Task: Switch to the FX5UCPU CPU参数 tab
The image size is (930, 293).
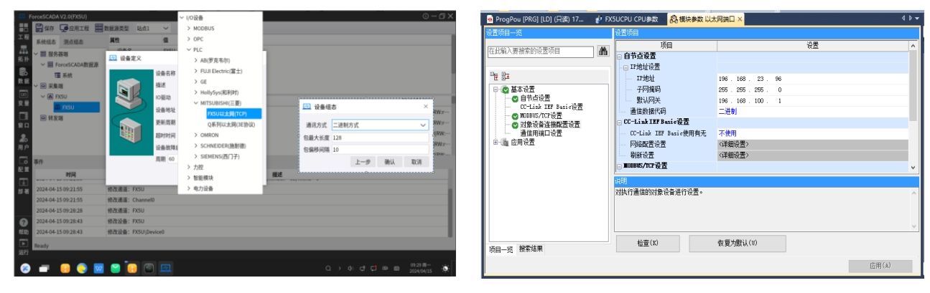Action: tap(631, 19)
